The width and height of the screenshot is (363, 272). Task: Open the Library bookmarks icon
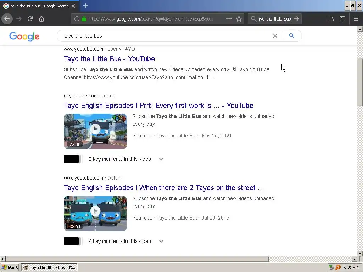(331, 19)
